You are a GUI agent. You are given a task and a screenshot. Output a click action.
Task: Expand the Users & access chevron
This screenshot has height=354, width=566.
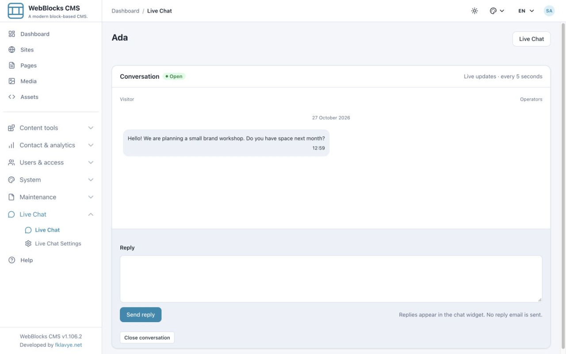click(x=91, y=162)
